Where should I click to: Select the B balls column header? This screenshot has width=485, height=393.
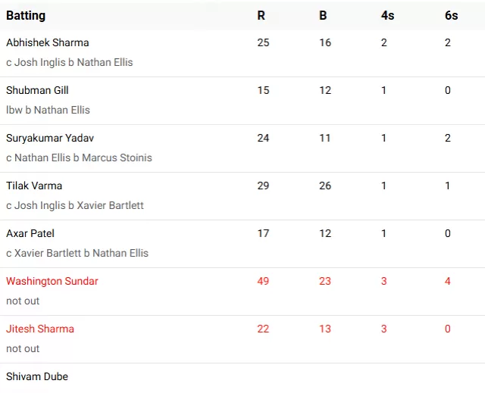[x=323, y=15]
